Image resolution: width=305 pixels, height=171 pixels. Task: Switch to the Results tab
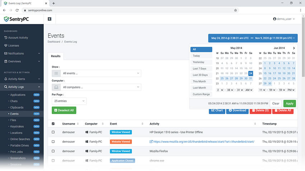[x=56, y=56]
